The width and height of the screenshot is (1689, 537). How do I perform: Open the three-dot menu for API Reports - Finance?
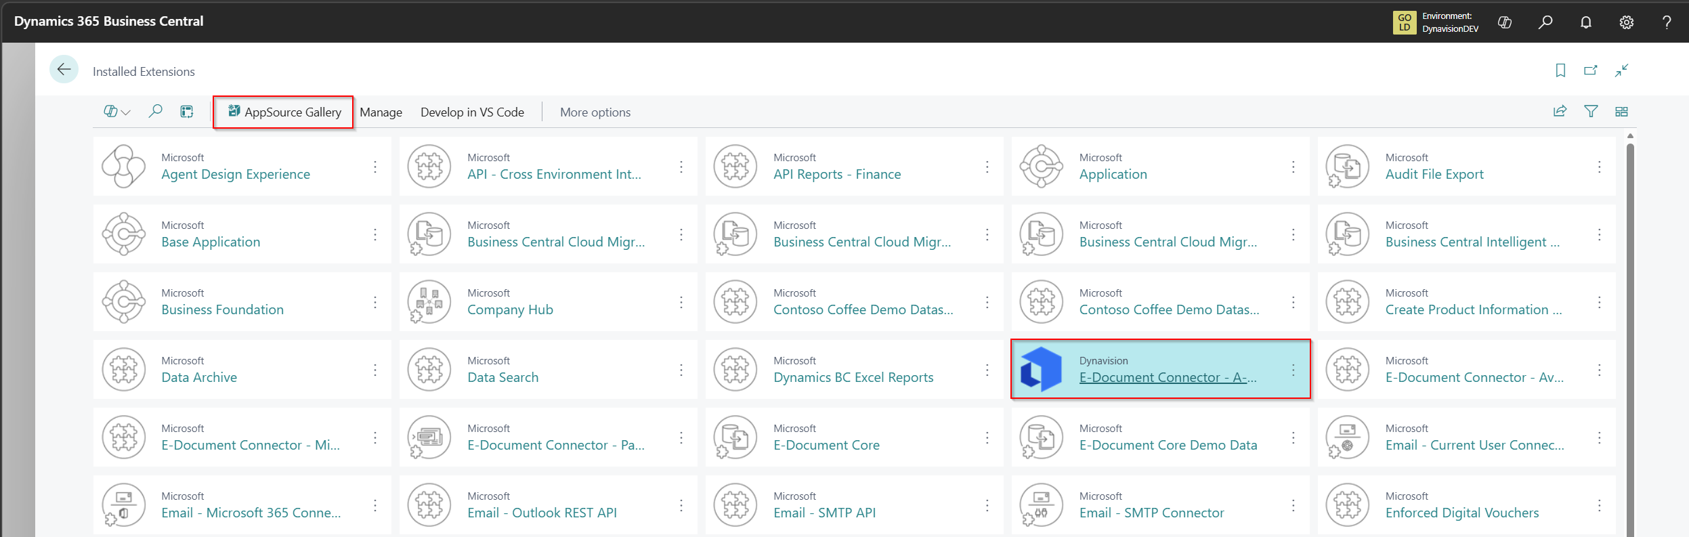[987, 167]
